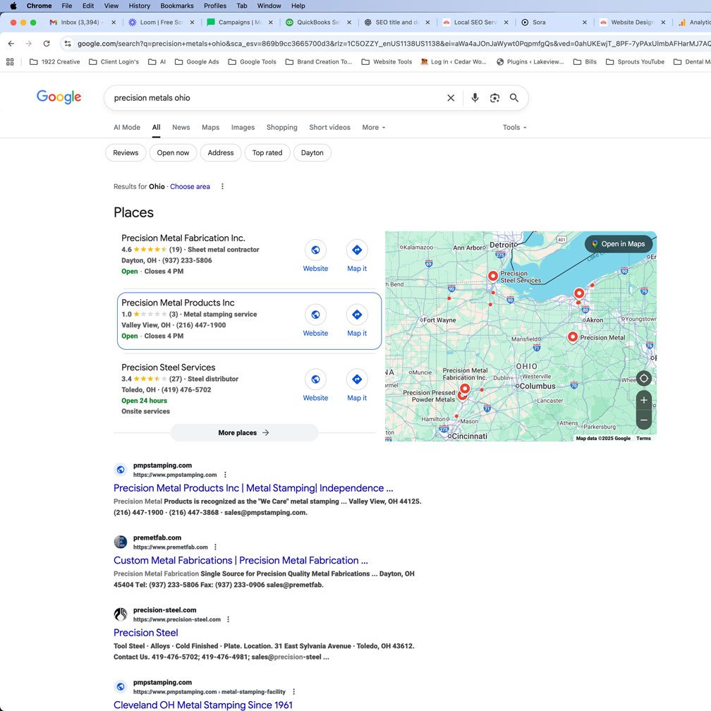Screen dimensions: 711x711
Task: Click the More places button
Action: point(244,432)
